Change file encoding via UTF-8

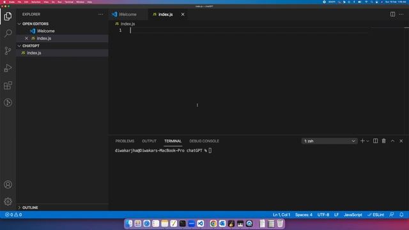[323, 215]
